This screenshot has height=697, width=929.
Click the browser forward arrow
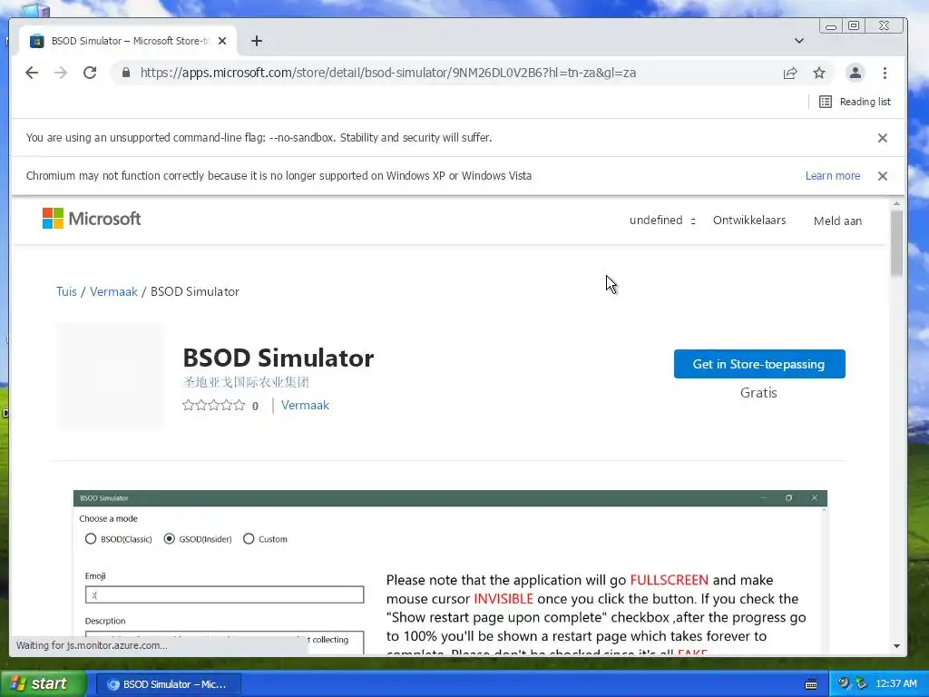[x=61, y=73]
